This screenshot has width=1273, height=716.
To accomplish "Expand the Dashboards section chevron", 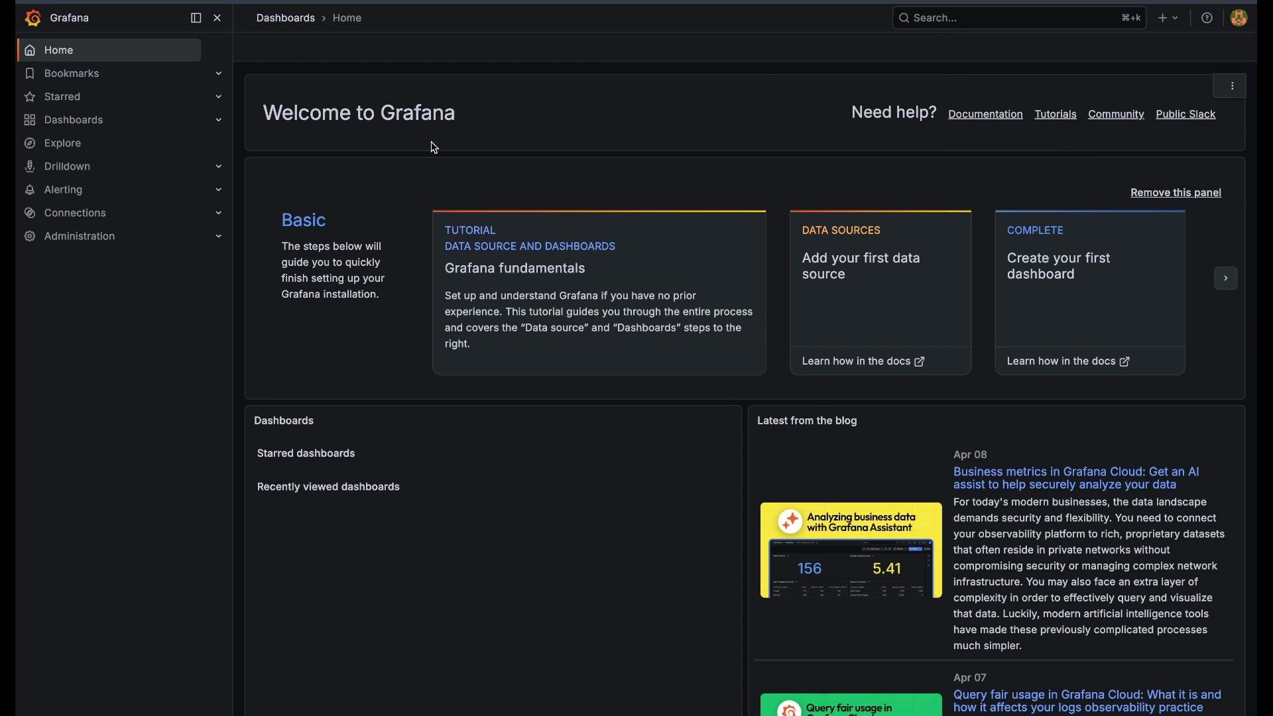I will (219, 121).
